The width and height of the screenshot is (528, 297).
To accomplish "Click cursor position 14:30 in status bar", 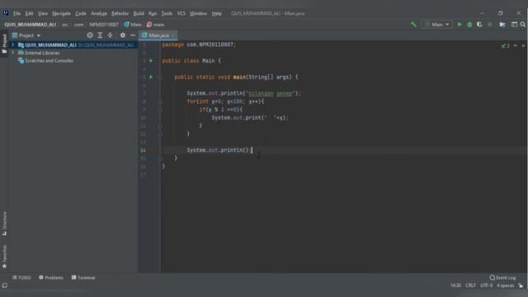I will coord(455,285).
